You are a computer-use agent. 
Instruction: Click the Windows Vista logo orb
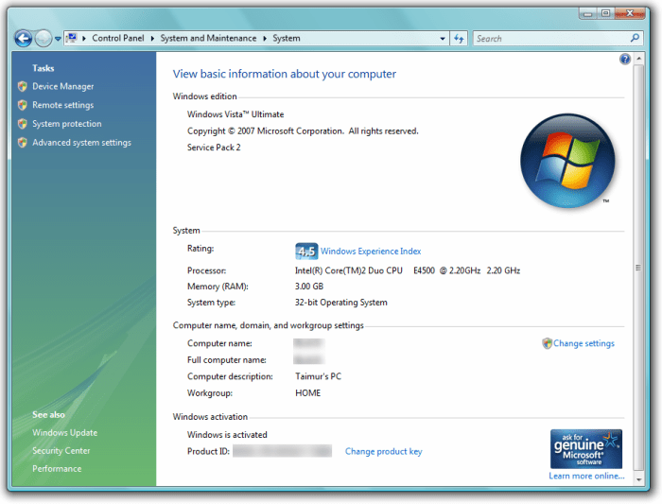(567, 161)
